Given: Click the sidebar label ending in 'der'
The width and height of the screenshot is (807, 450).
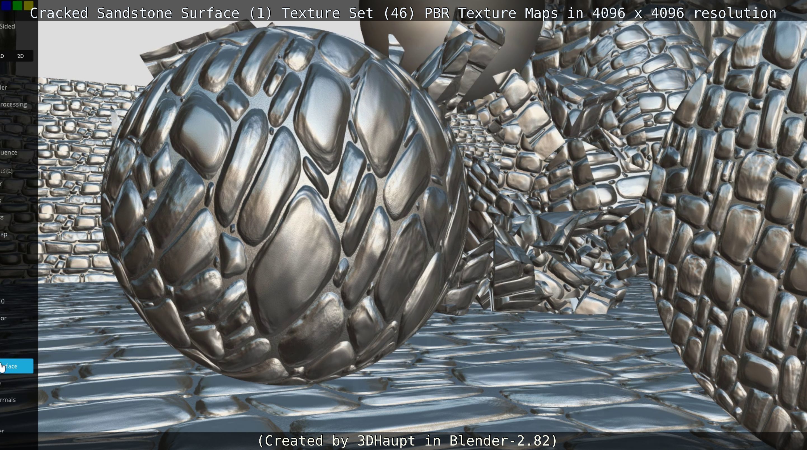Looking at the screenshot, I should (x=4, y=87).
